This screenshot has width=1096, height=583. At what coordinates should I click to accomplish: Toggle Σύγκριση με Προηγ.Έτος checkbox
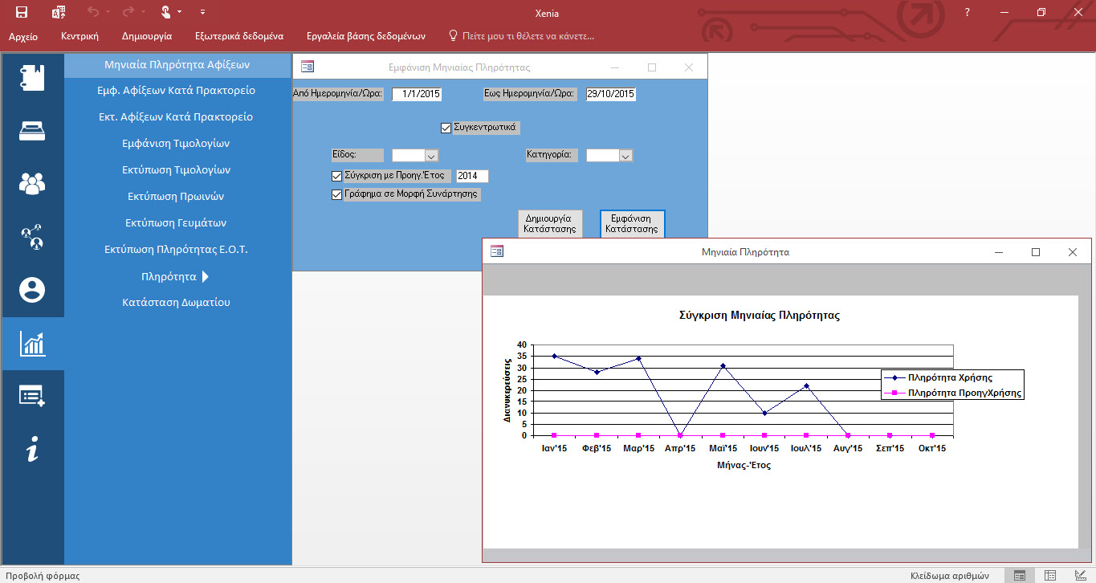click(337, 176)
